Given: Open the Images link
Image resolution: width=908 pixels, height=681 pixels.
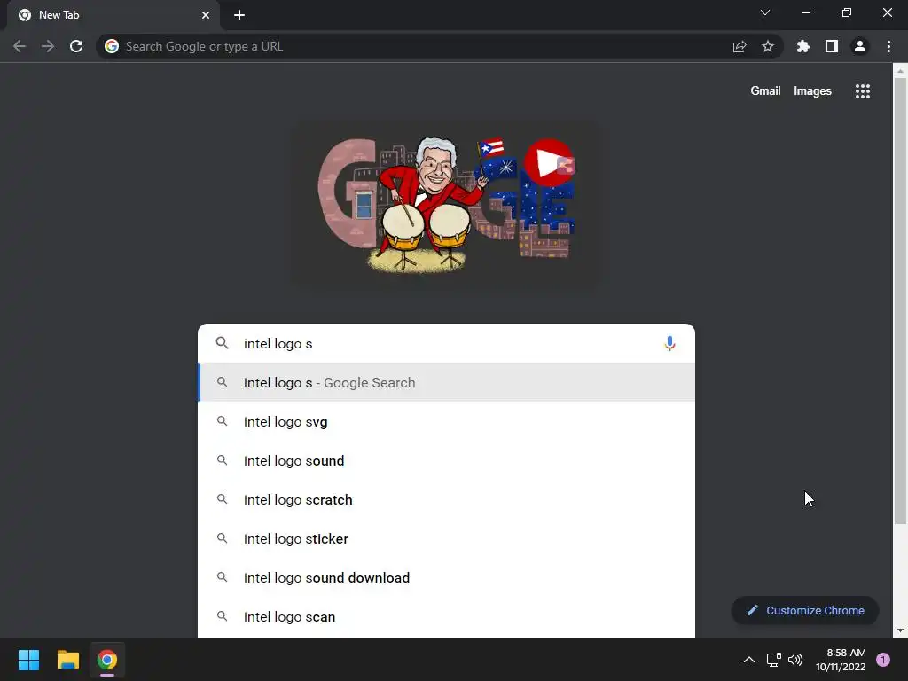Looking at the screenshot, I should click(812, 91).
